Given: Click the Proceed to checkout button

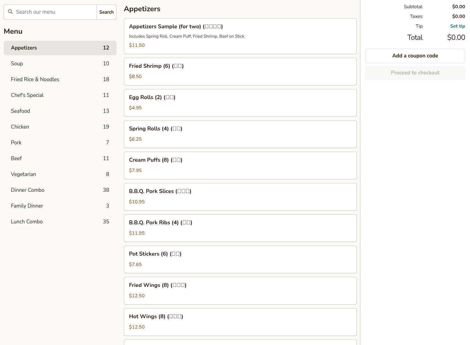Looking at the screenshot, I should click(415, 73).
